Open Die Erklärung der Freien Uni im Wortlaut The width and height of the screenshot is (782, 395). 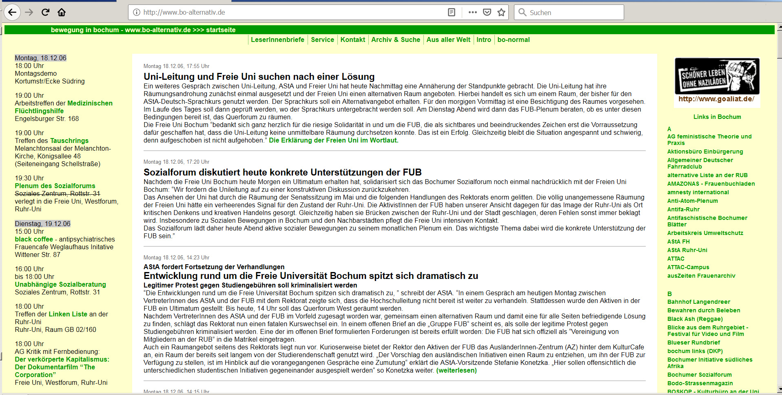click(x=334, y=140)
